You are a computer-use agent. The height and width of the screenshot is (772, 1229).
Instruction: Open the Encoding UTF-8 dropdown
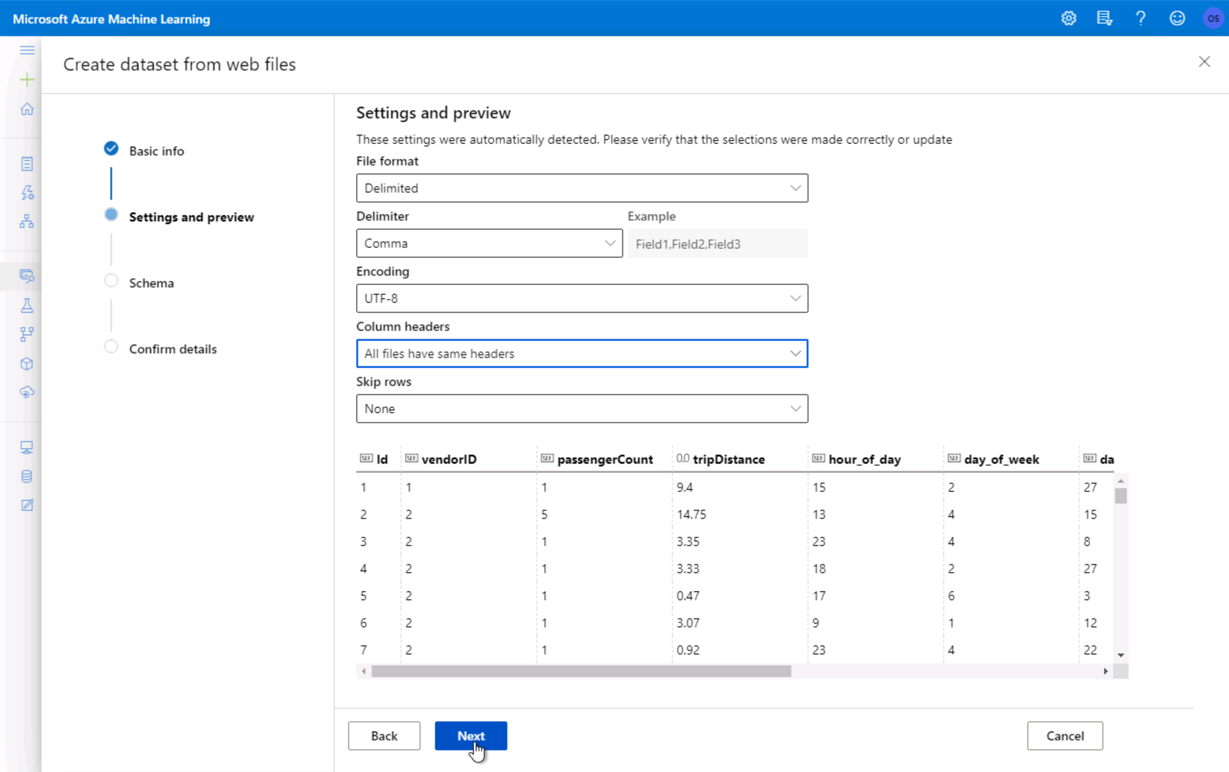click(582, 298)
